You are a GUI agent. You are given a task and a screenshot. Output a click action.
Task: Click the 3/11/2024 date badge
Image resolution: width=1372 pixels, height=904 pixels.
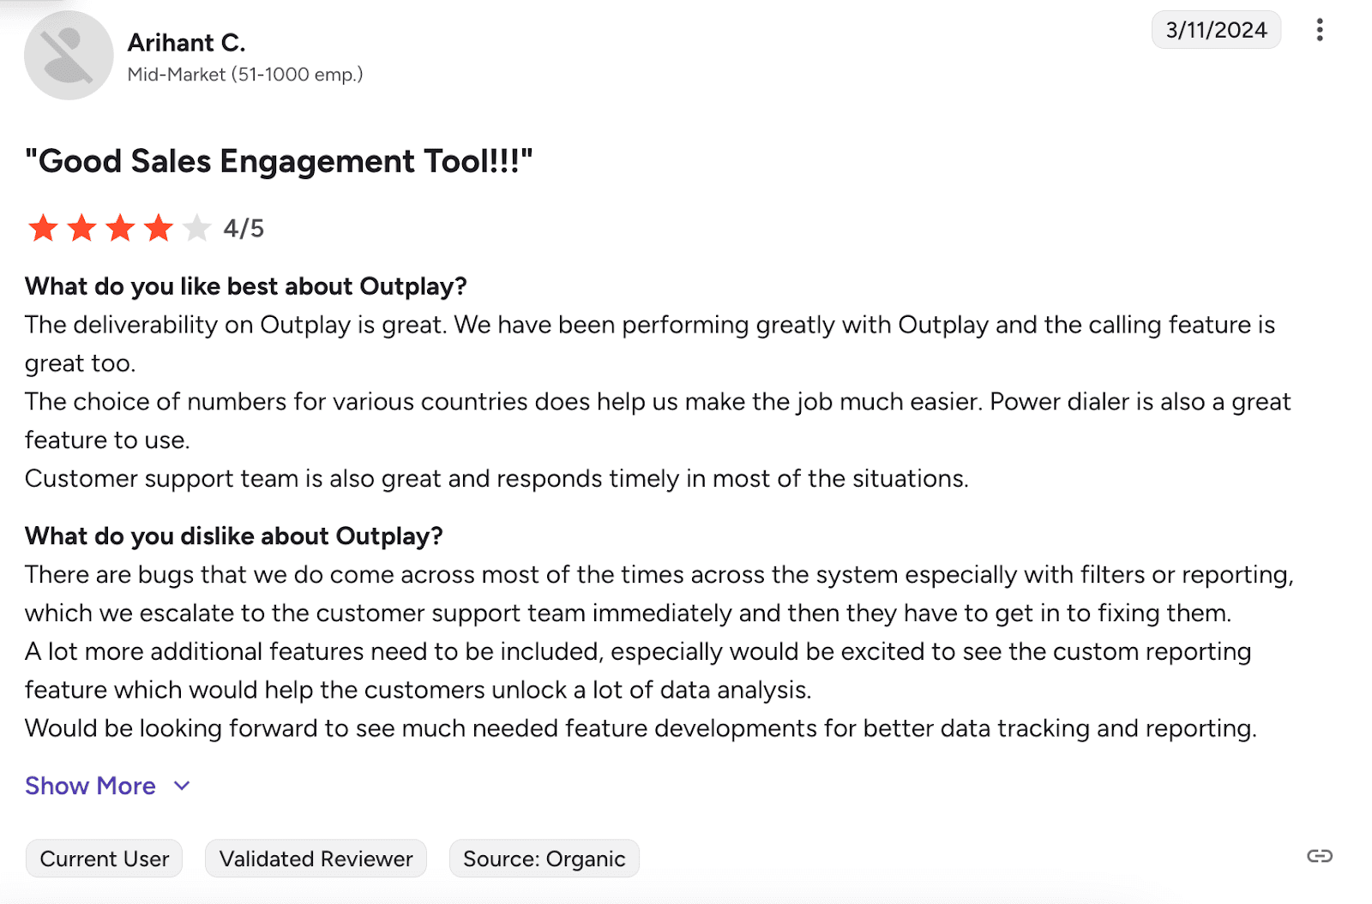pos(1216,30)
